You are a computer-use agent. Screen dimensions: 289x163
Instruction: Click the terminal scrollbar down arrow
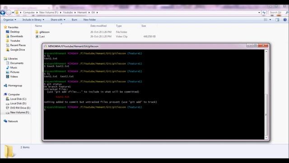(x=266, y=138)
